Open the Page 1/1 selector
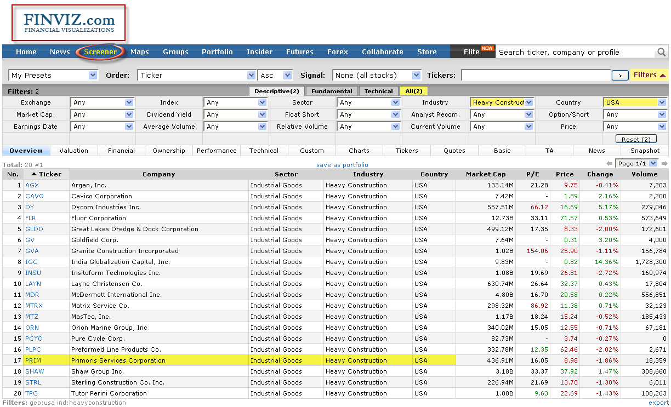The height and width of the screenshot is (407, 671). pos(636,164)
